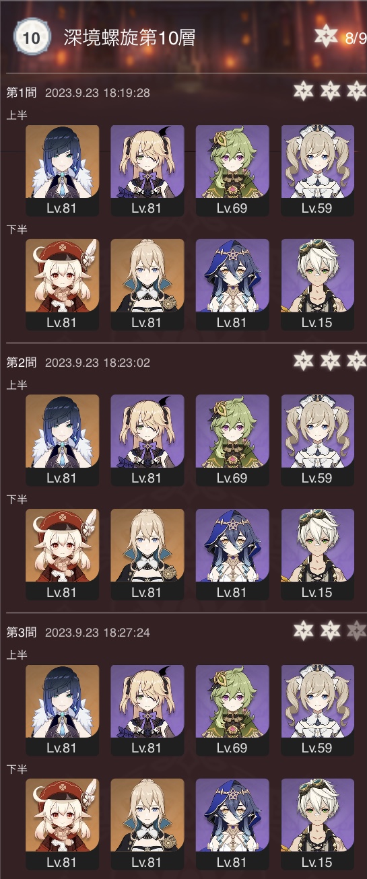Select the eyepatch blonde Lv.81 portrait in 第2間 上半
Screen dimensions: 367x879
click(147, 440)
